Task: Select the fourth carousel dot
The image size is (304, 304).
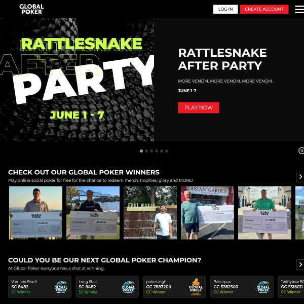Action: coord(157,151)
